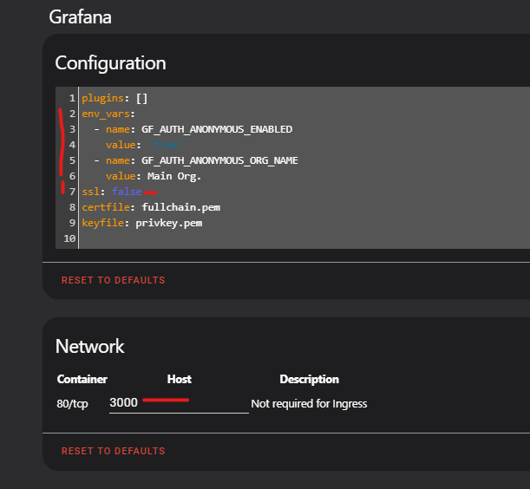Select the GF_AUTH_ANONYMOUS_ENABLED name entry
This screenshot has height=489, width=530.
tap(211, 129)
